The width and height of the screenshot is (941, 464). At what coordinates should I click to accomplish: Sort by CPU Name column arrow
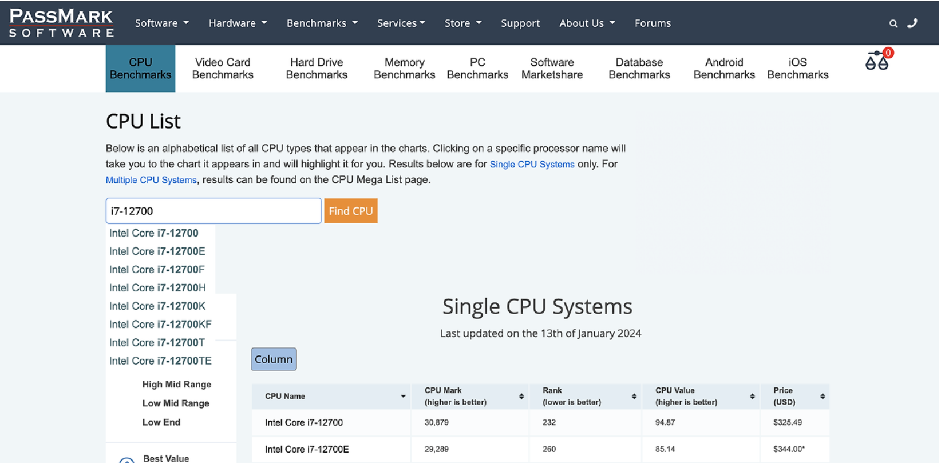404,397
